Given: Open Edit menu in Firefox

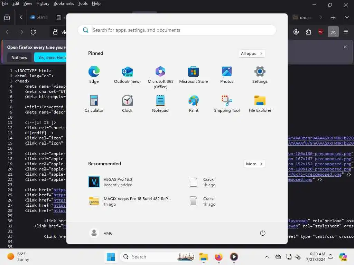Looking at the screenshot, I should point(16,3).
